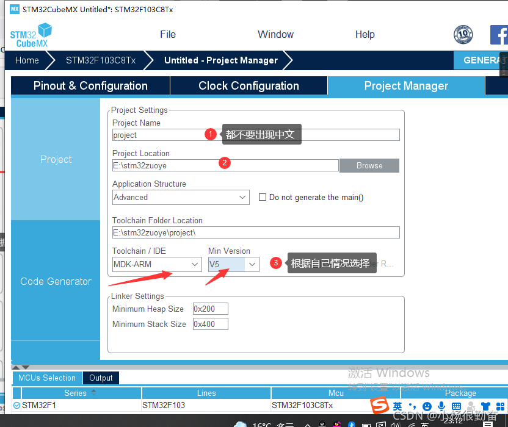Open the Facebook icon link

click(x=499, y=35)
